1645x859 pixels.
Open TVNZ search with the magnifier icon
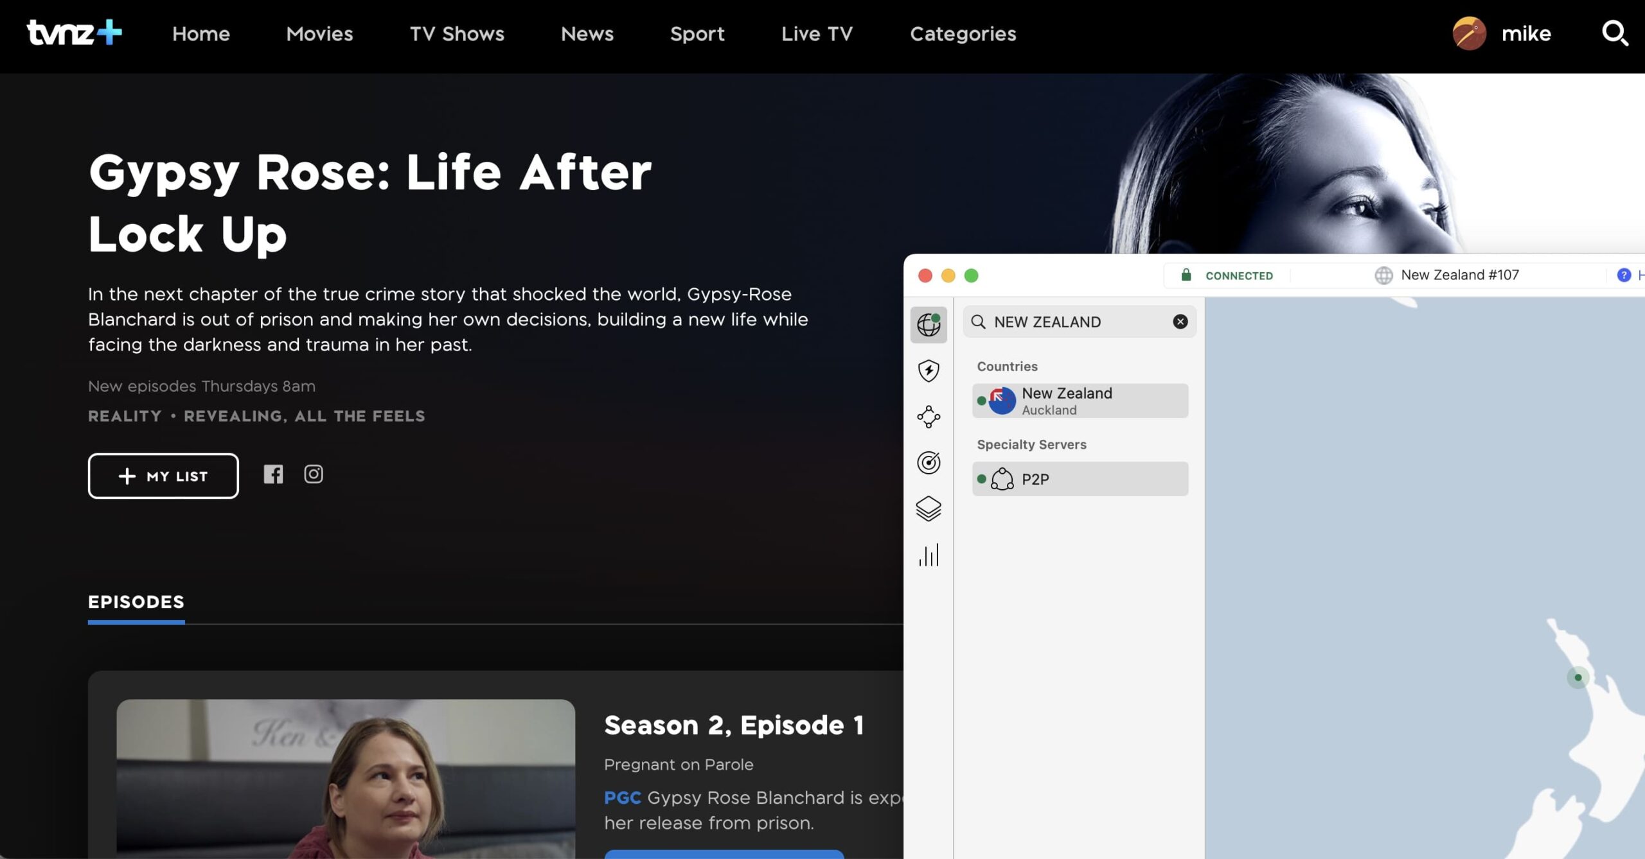[1615, 34]
